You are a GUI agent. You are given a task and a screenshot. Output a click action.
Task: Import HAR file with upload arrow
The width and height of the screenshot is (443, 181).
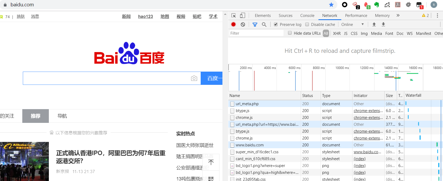tap(374, 24)
